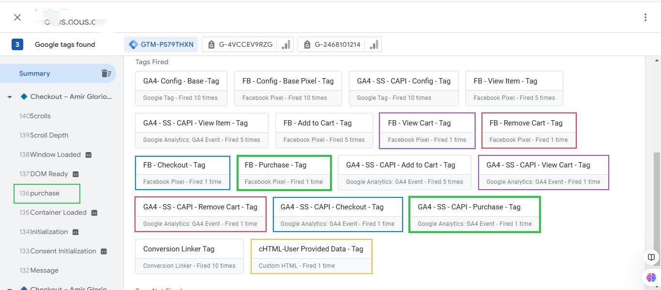Open the FB - View Cart - Tag card

(x=427, y=131)
